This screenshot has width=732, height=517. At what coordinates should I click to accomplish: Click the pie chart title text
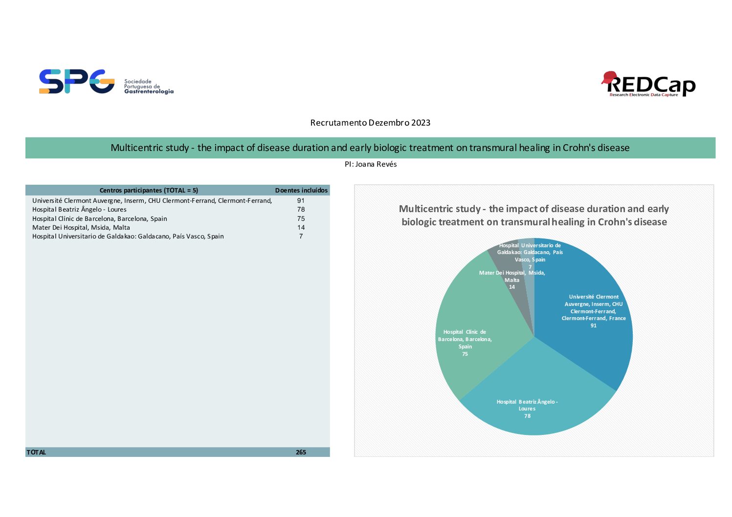click(534, 215)
